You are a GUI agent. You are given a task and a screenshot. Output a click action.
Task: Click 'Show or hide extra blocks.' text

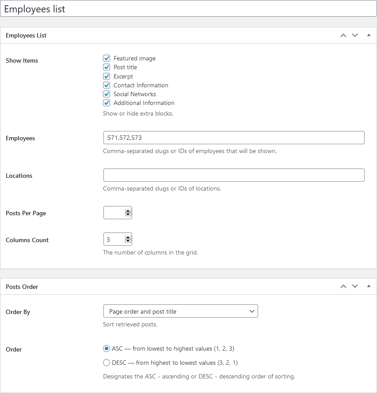pos(138,113)
